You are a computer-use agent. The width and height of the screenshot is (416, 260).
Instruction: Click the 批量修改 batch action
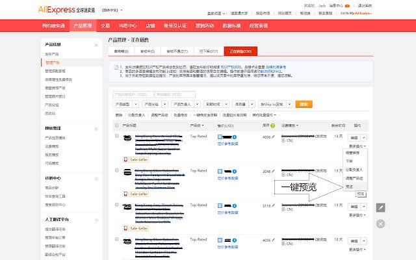tap(181, 115)
